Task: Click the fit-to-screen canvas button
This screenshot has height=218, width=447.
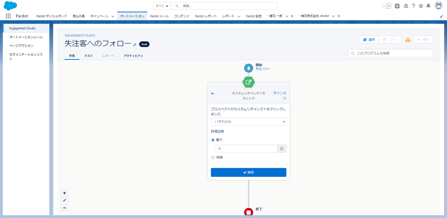Action: (x=64, y=201)
